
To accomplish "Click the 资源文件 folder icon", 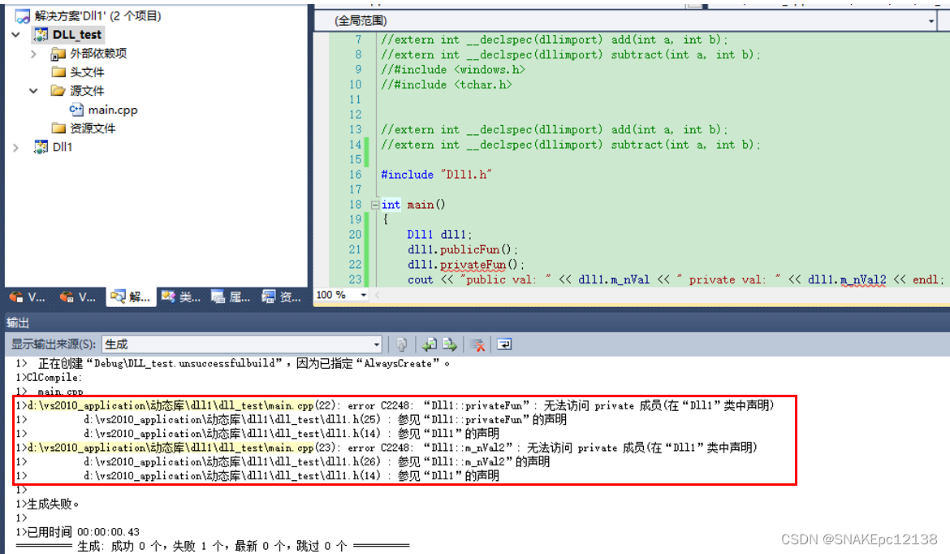I will click(x=58, y=128).
